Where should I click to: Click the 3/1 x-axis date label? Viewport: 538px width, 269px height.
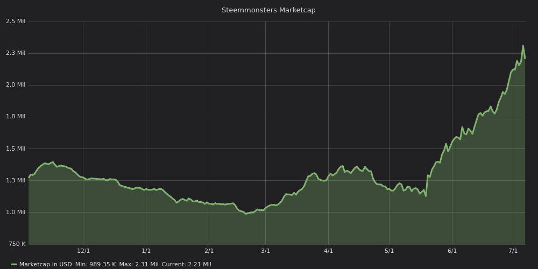click(266, 251)
